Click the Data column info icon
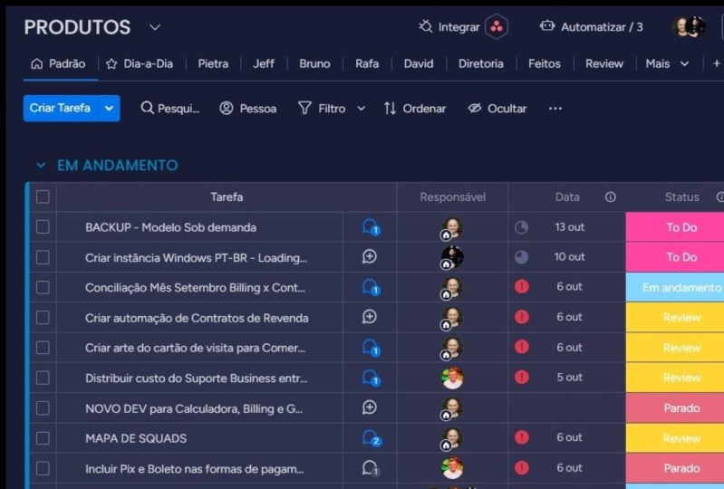 click(x=611, y=197)
